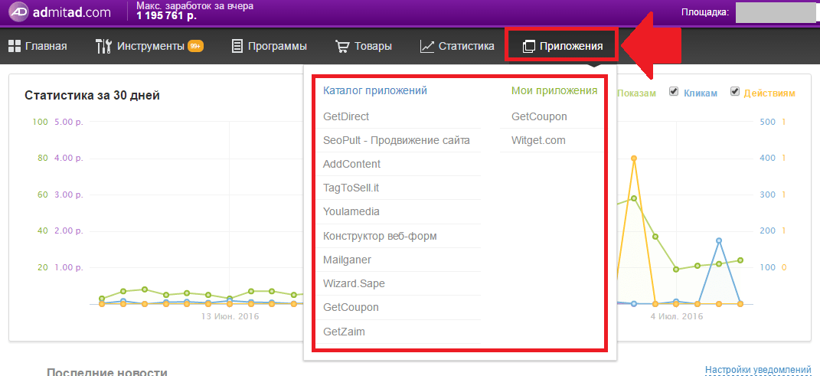Image resolution: width=820 pixels, height=376 pixels.
Task: Toggle the Кликам checkbox
Action: (x=674, y=92)
